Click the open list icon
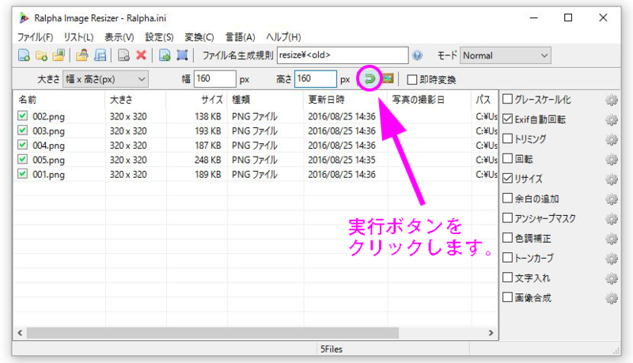 click(x=82, y=55)
